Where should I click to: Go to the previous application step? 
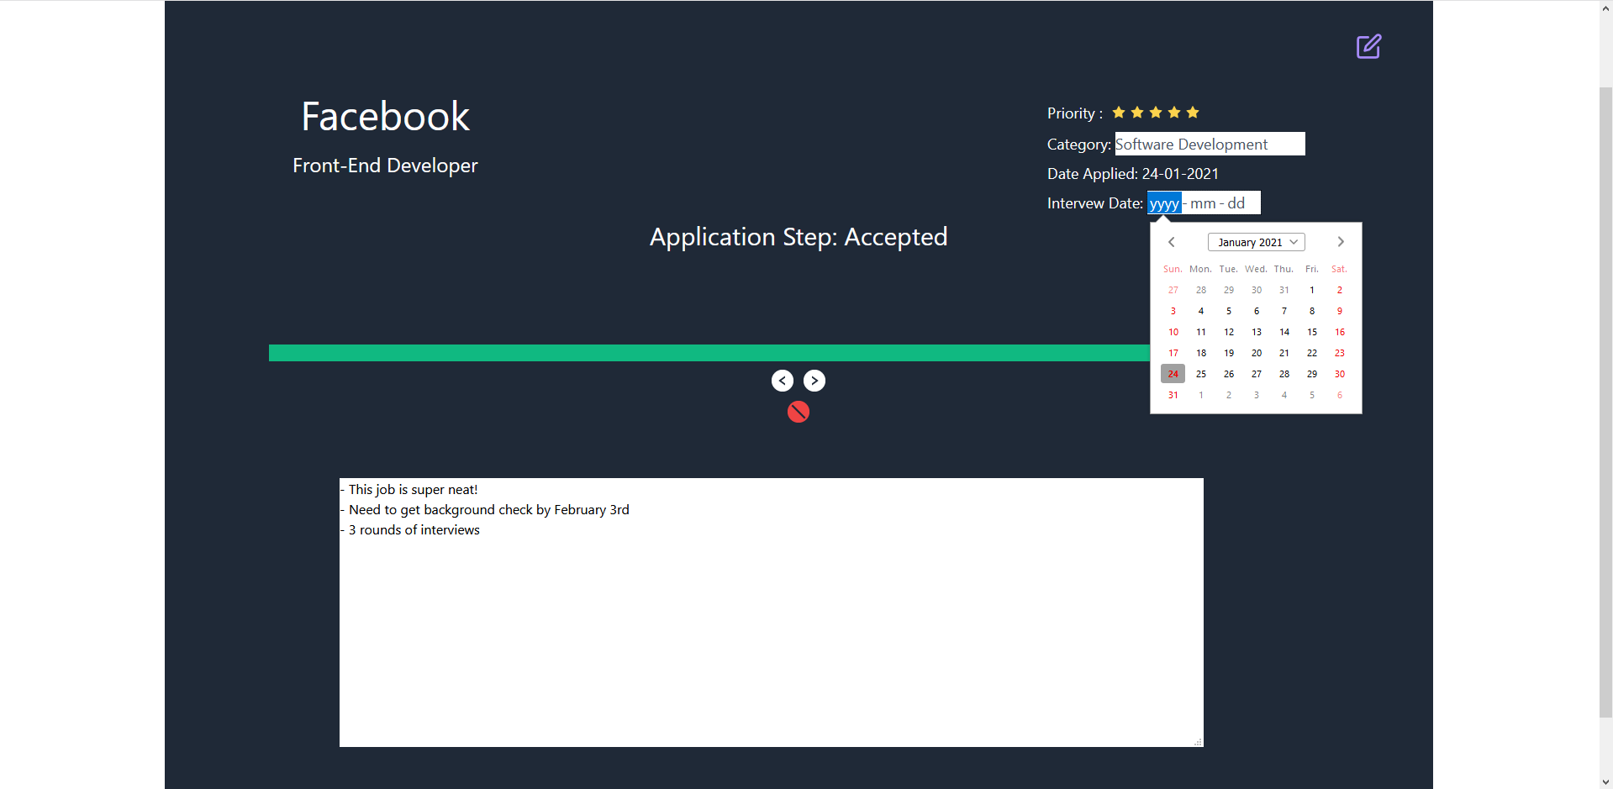pos(783,381)
